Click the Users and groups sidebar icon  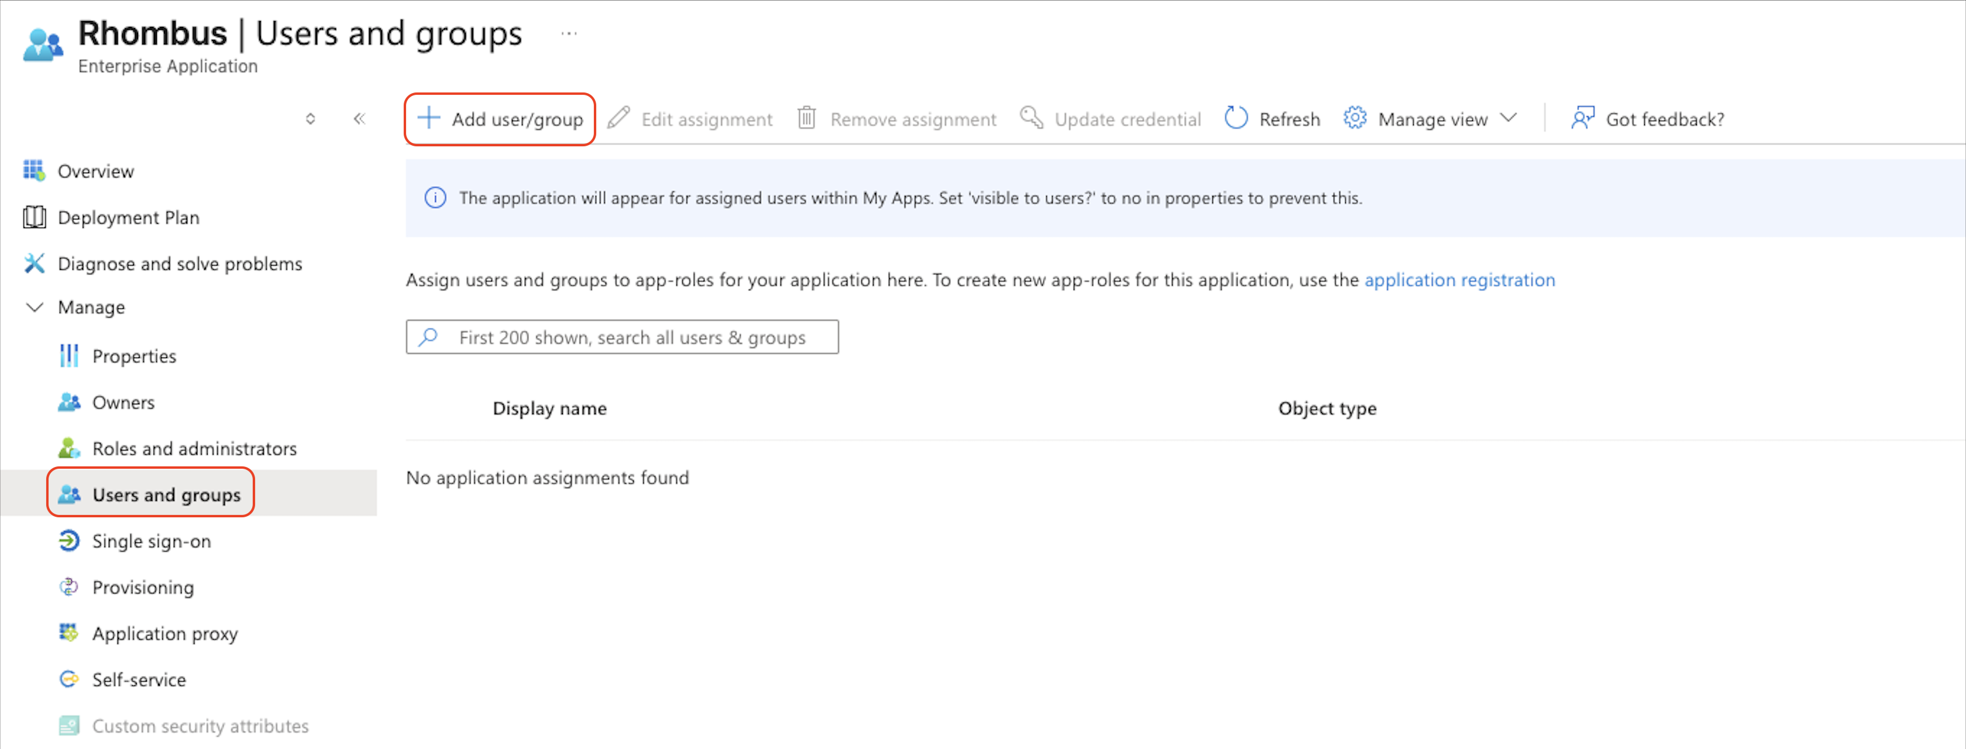(68, 494)
